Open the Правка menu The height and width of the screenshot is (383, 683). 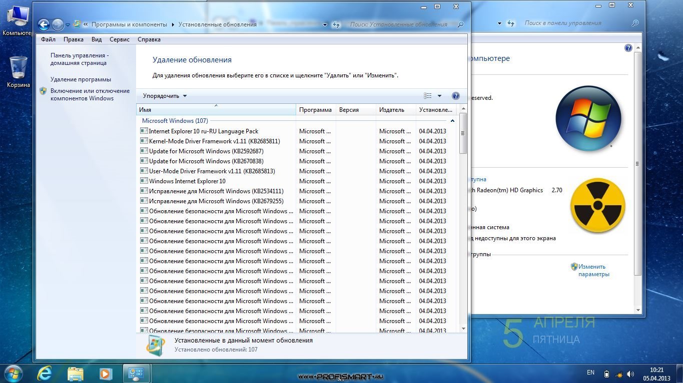[x=74, y=39]
